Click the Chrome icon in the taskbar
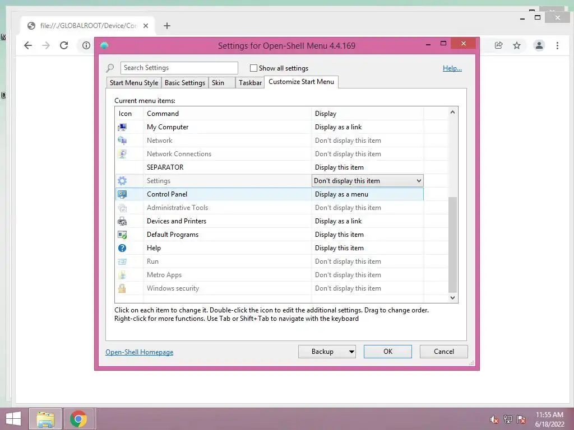 pyautogui.click(x=78, y=419)
